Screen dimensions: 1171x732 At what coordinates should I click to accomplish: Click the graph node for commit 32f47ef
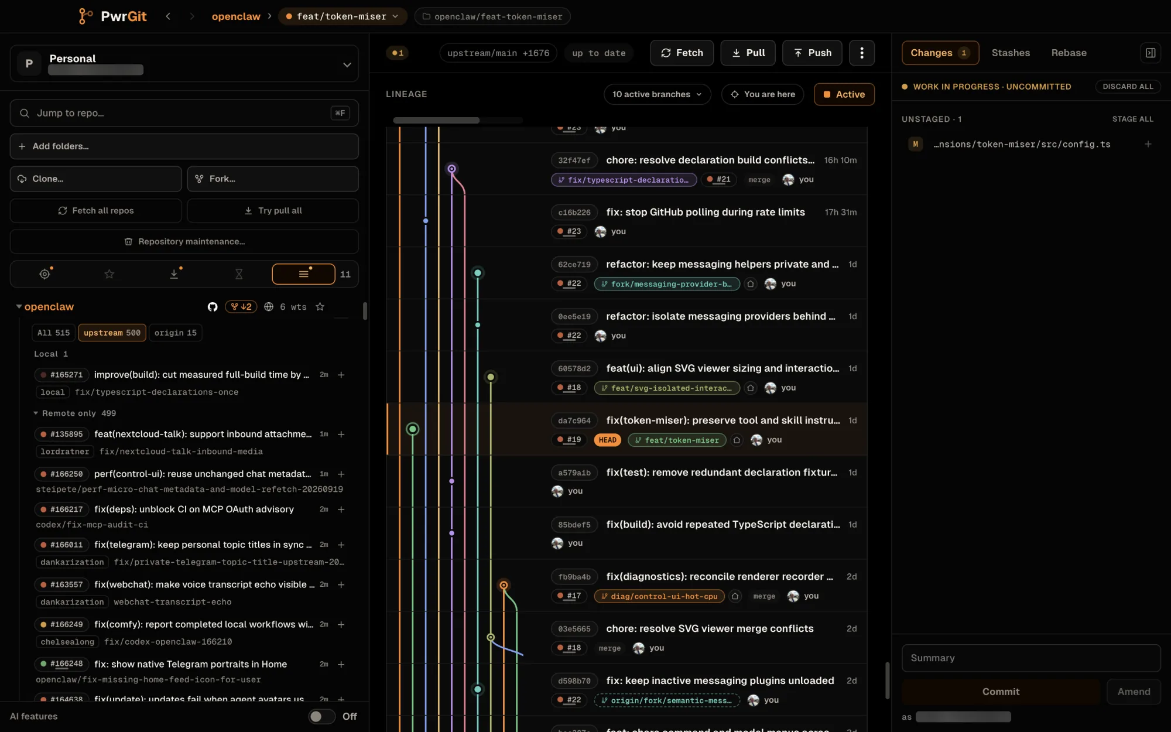tap(451, 169)
